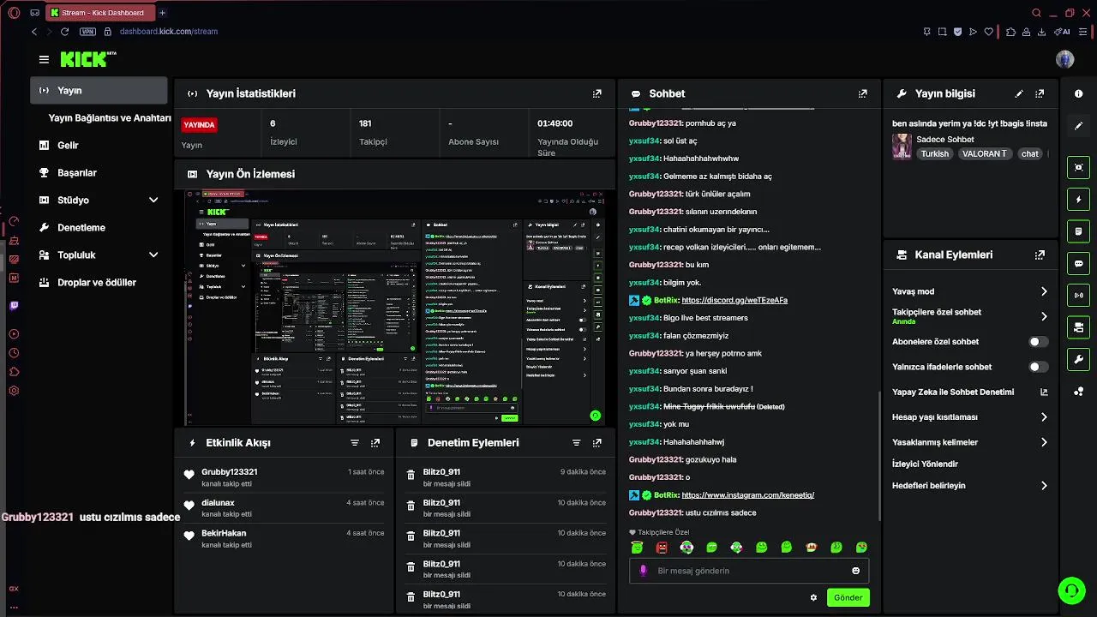The image size is (1097, 617).
Task: Pop out the Yayın İstatistikleri panel
Action: [x=597, y=93]
